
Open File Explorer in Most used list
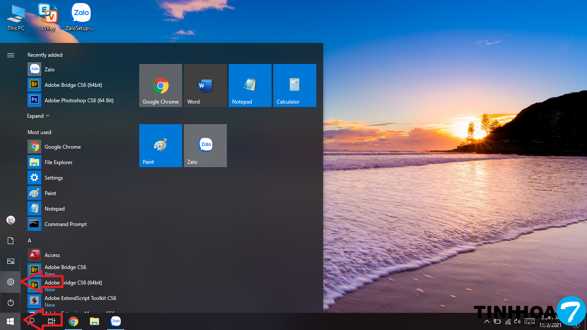tap(58, 162)
